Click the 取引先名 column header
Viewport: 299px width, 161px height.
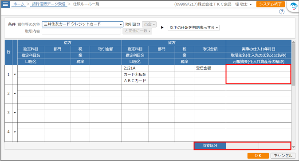coord(258,55)
